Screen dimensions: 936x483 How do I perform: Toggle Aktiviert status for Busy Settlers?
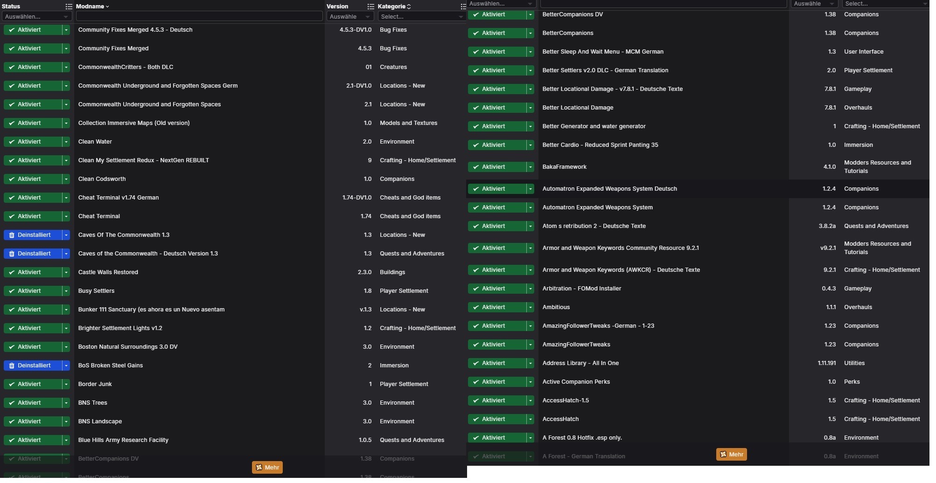coord(33,291)
